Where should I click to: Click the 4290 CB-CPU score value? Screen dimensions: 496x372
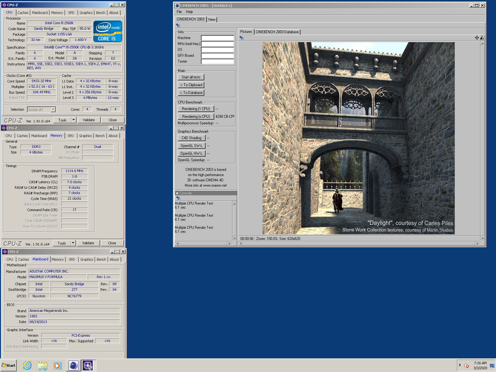pos(225,117)
